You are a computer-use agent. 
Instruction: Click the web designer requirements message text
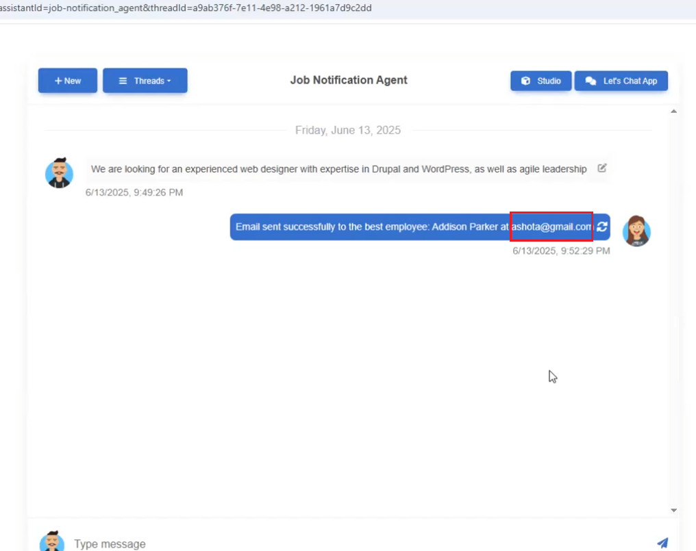click(338, 169)
